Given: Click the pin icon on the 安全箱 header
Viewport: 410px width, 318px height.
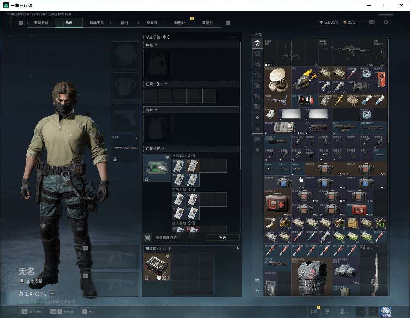Looking at the screenshot, I should pyautogui.click(x=237, y=248).
